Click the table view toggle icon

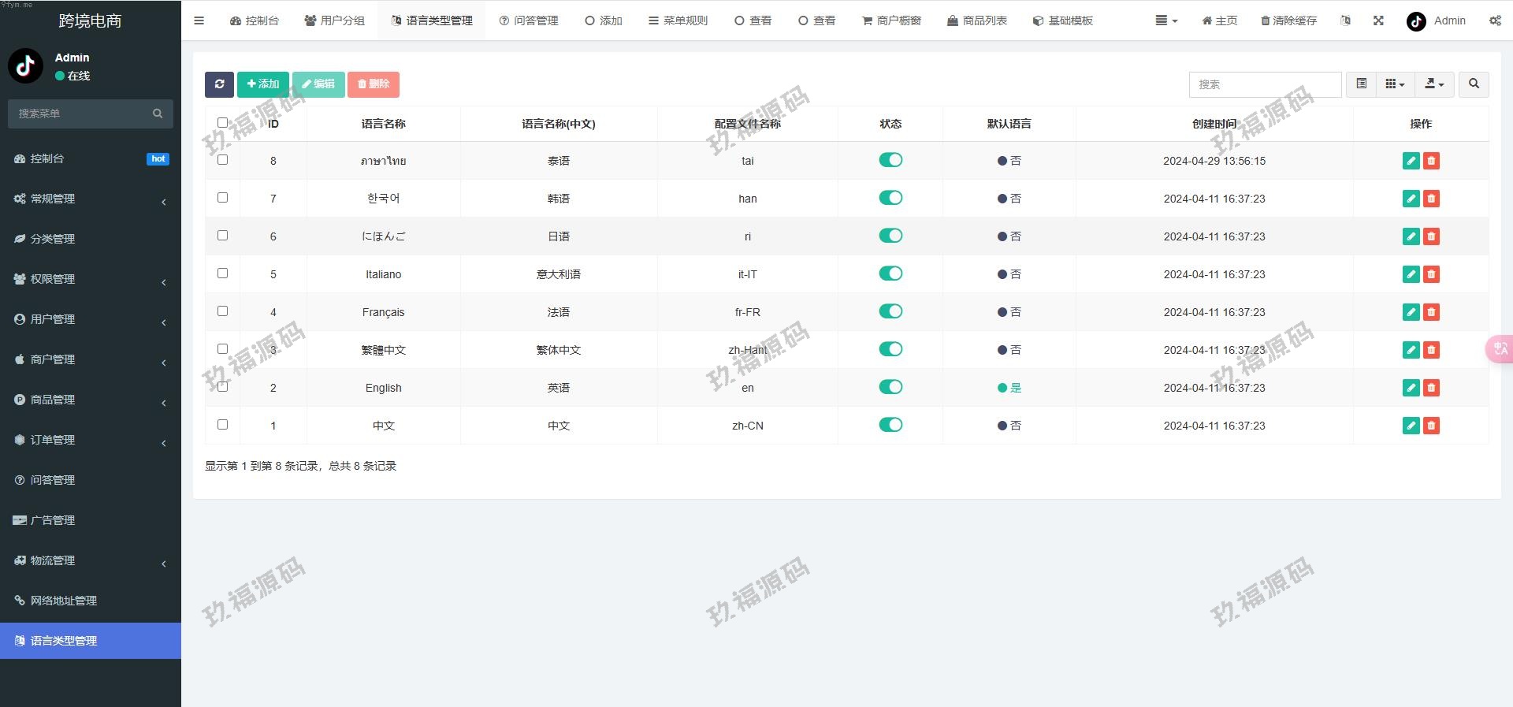[1361, 84]
